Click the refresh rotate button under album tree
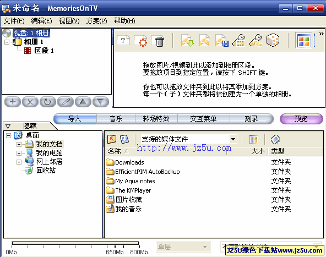Viewport: 326px width, 257px height. pos(47,102)
